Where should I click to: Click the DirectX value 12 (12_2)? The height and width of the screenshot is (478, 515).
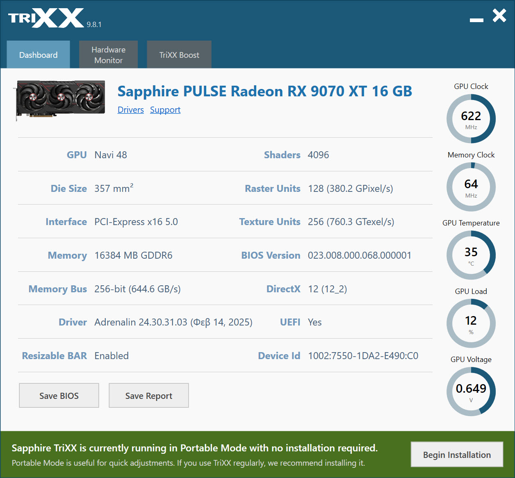pyautogui.click(x=328, y=289)
